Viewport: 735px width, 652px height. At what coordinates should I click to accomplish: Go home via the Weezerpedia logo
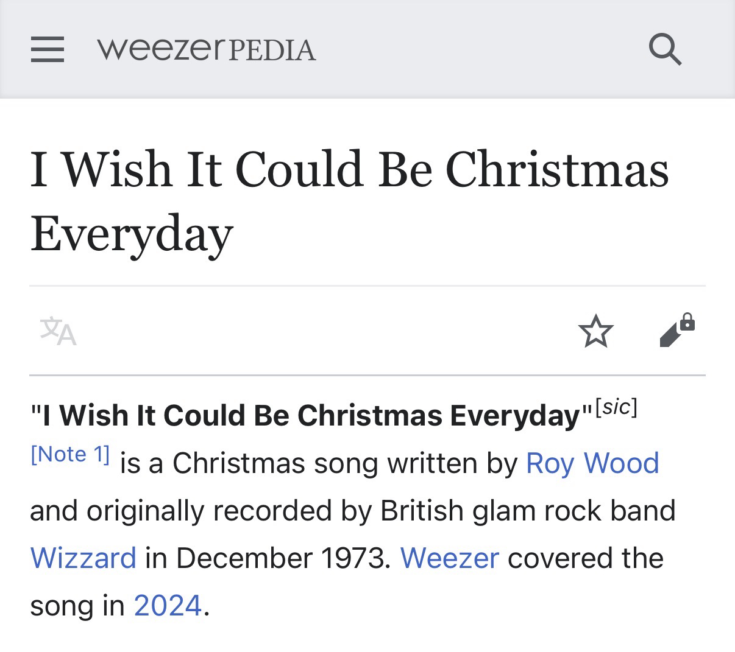206,49
